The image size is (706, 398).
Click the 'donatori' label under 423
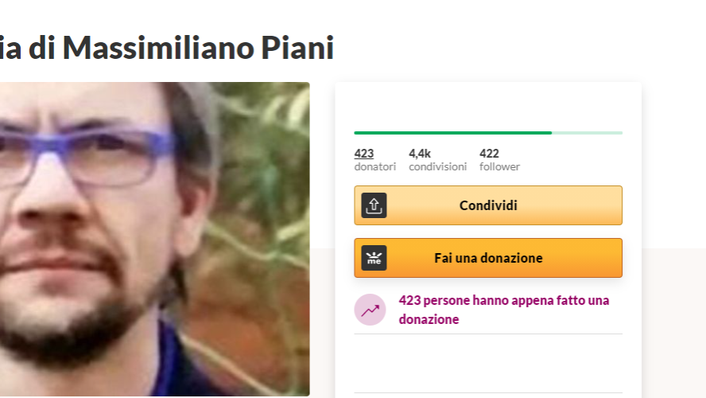(375, 167)
